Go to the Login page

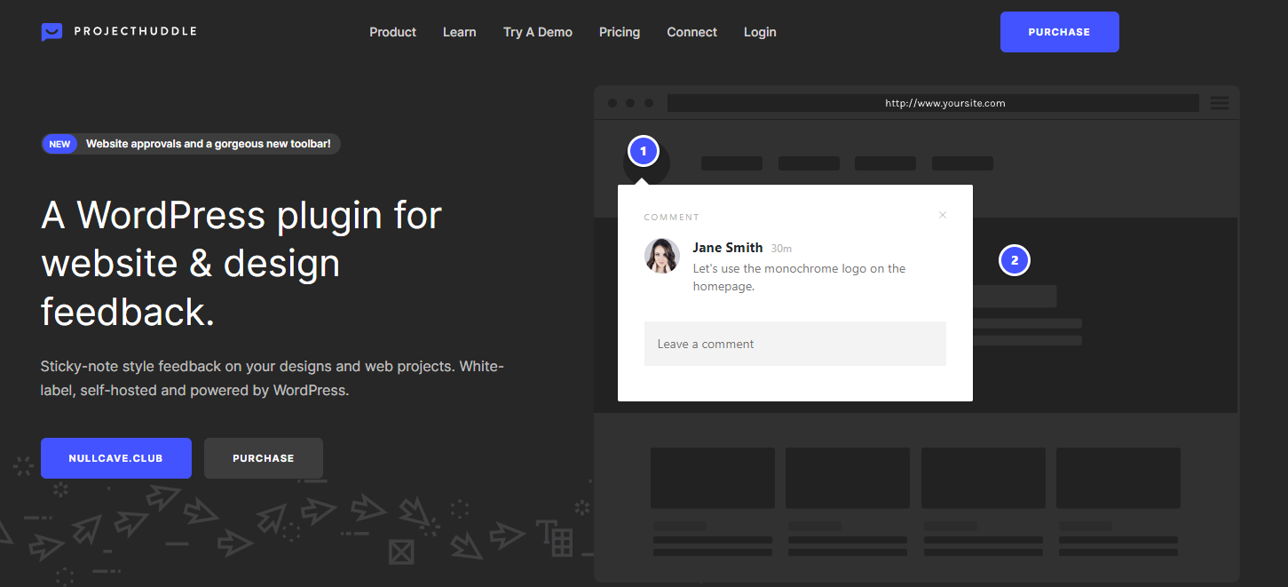coord(759,32)
